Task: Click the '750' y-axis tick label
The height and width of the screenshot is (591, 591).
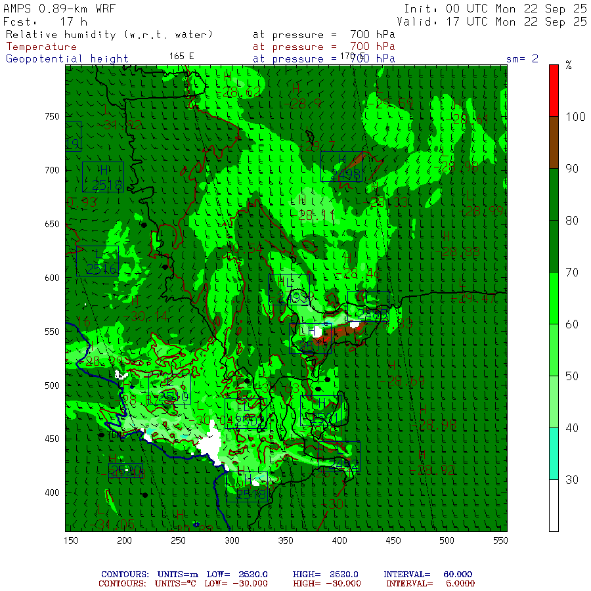Action: (52, 116)
